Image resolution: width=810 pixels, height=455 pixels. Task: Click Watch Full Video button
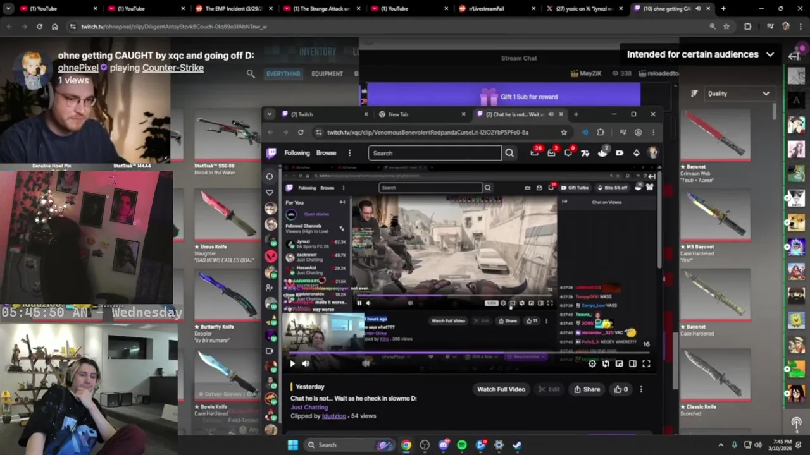click(x=501, y=389)
